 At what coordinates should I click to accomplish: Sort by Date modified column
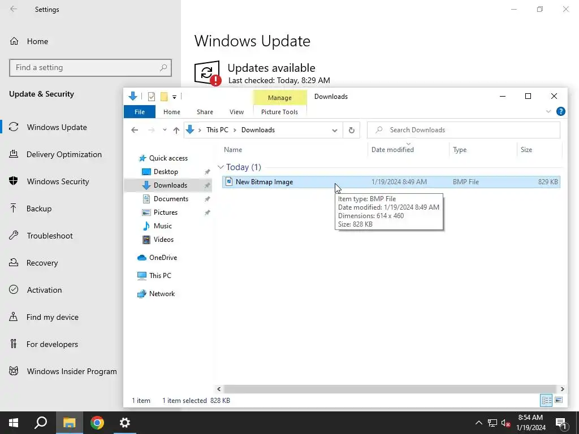tap(392, 149)
